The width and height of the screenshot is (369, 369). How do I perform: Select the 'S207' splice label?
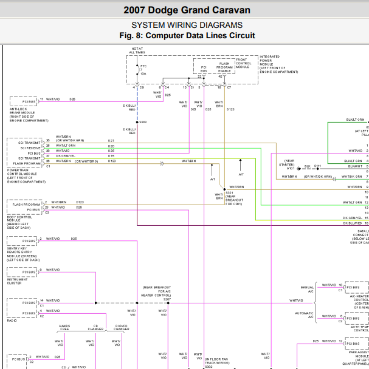tap(167, 299)
